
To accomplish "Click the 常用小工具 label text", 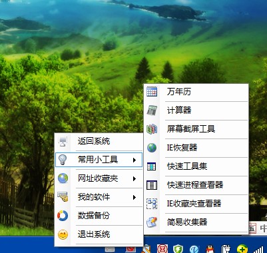I will [98, 160].
